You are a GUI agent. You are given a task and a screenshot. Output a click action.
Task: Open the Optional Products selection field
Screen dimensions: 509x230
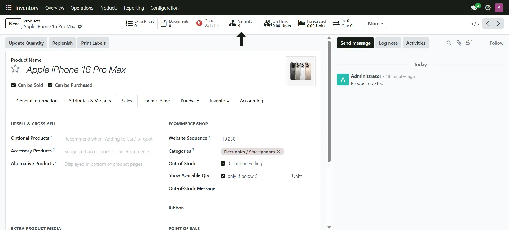tap(109, 139)
